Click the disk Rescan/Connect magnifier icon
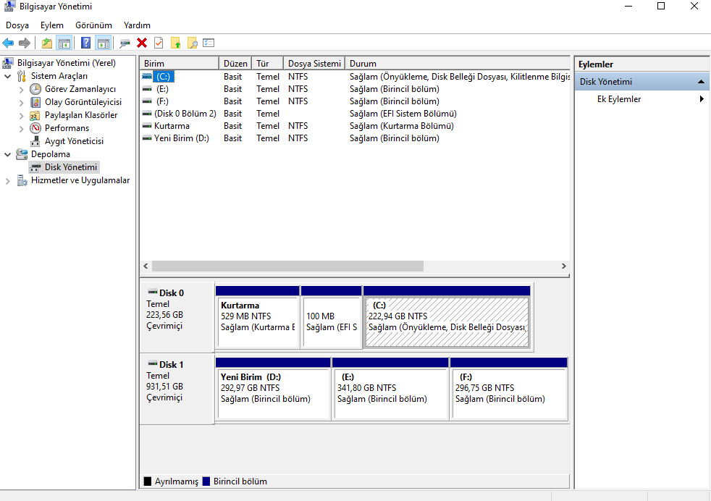This screenshot has width=711, height=501. [x=125, y=43]
